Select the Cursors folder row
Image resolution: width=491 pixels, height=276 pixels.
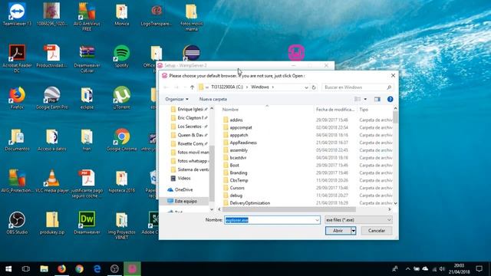coord(237,188)
